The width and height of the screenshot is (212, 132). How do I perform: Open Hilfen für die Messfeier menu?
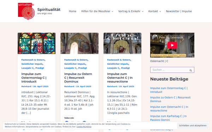pos(96,11)
